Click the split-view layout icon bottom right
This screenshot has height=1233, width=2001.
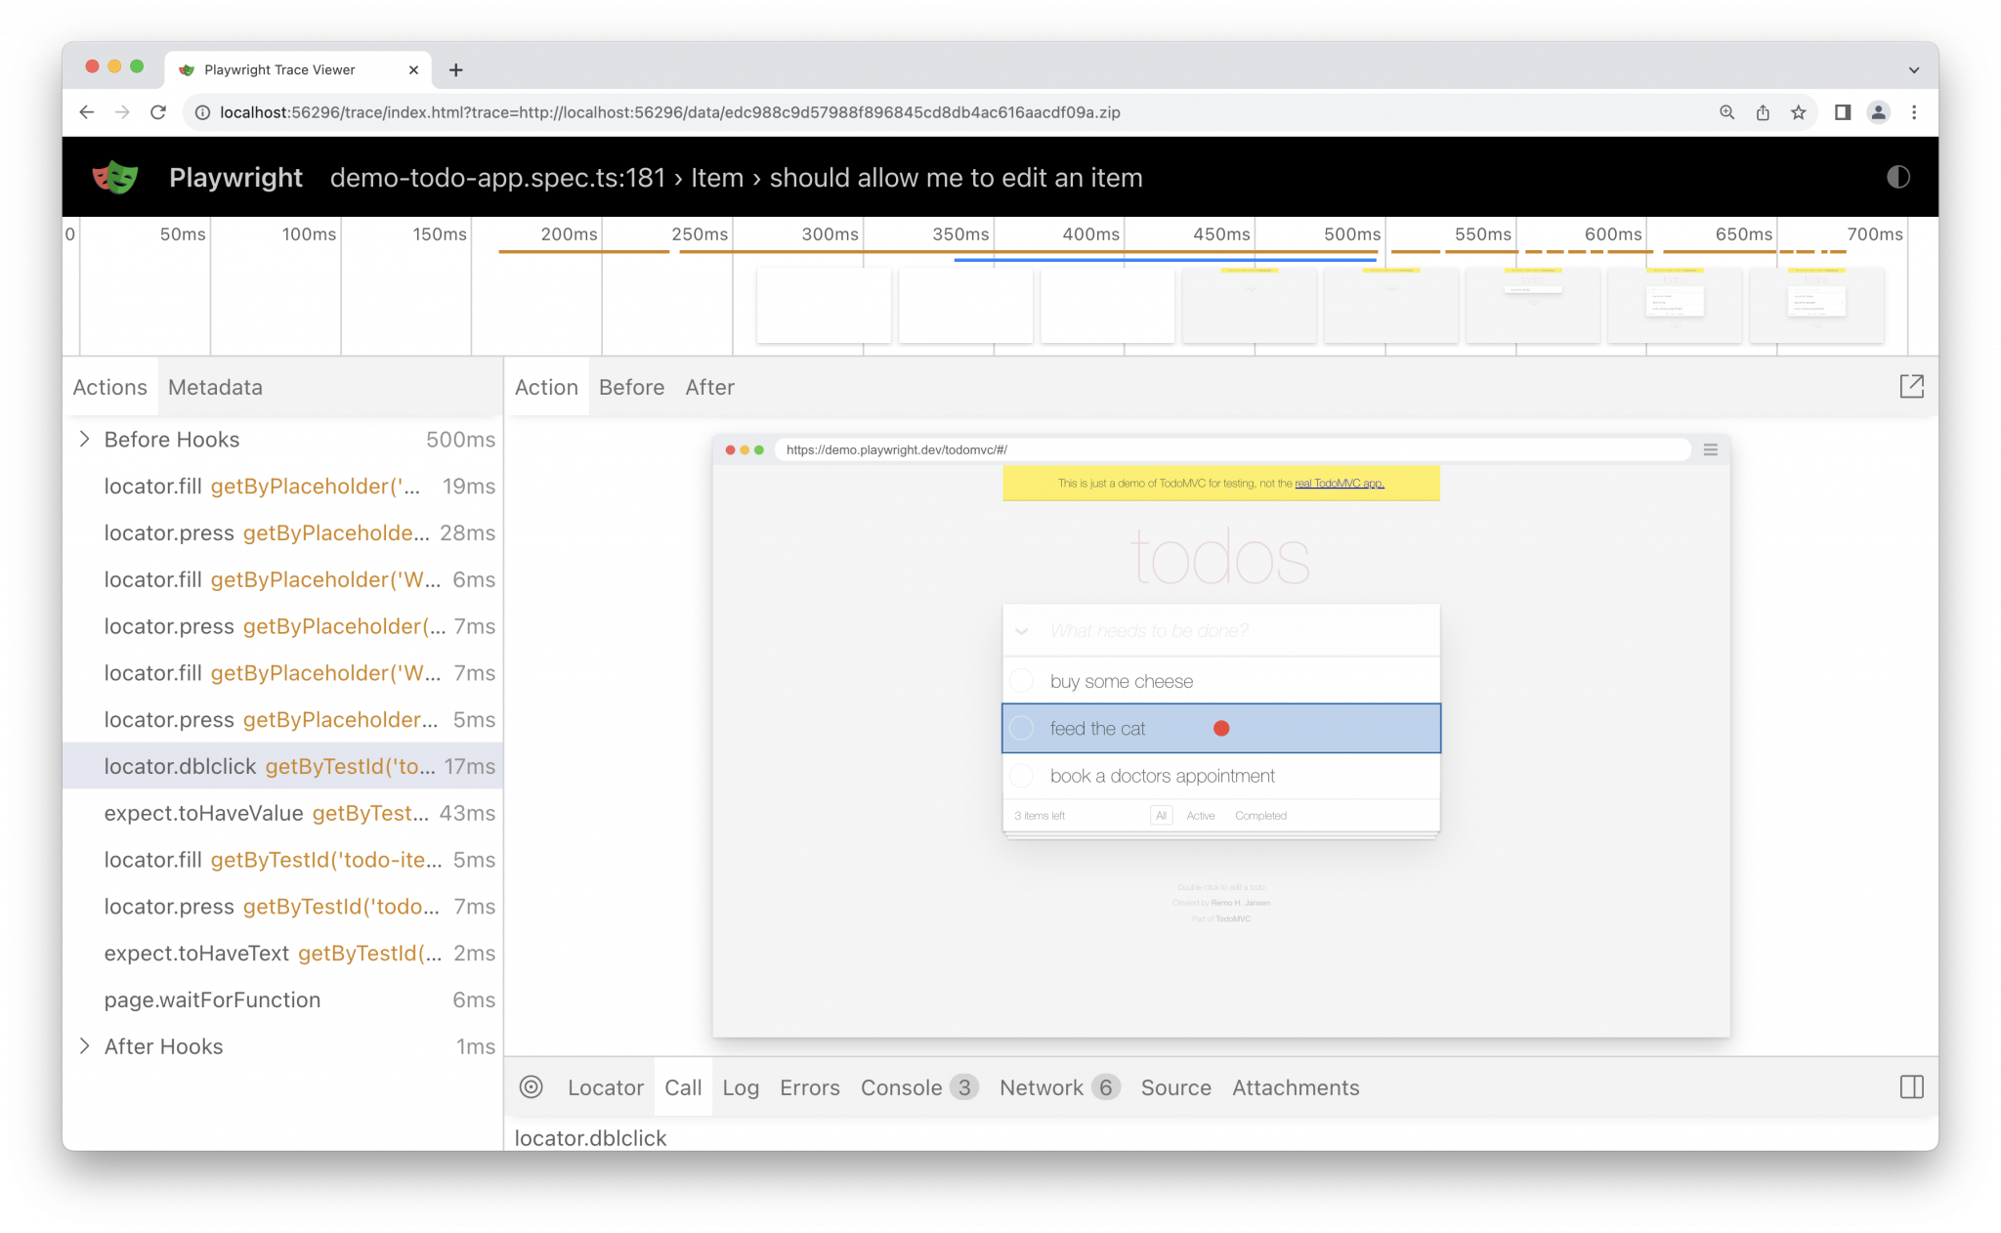(1911, 1087)
